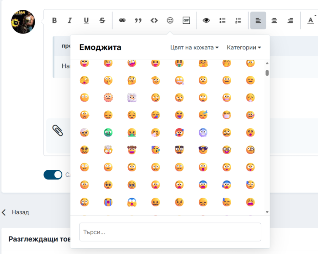The image size is (318, 254).
Task: Open the GIF picker
Action: click(x=186, y=20)
